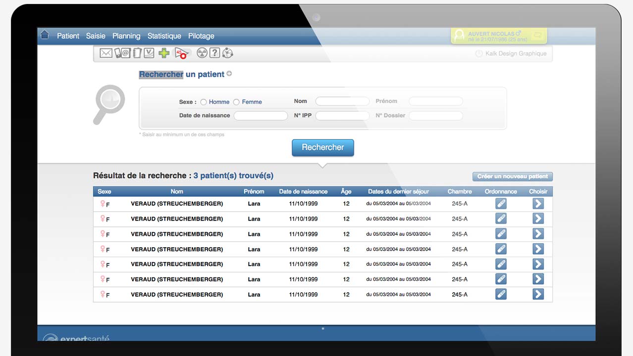Click the green plus cross icon
Viewport: 633px width, 356px height.
[164, 53]
